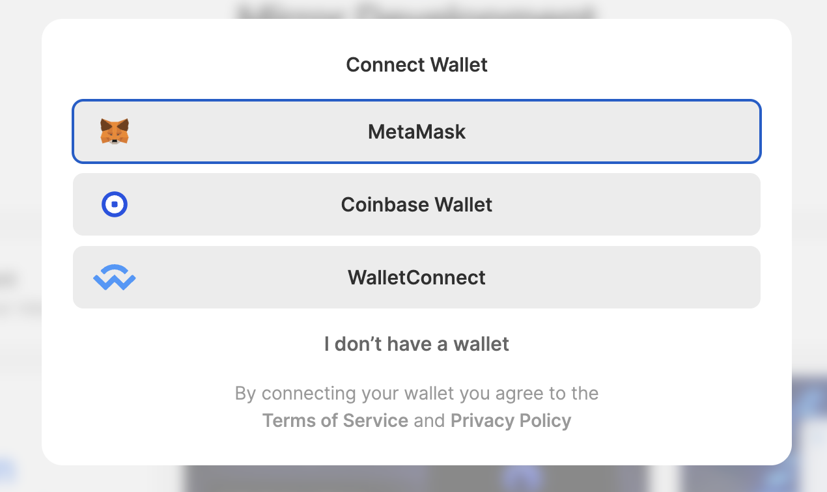
Task: Click the "WalletConnect" text label
Action: click(417, 278)
